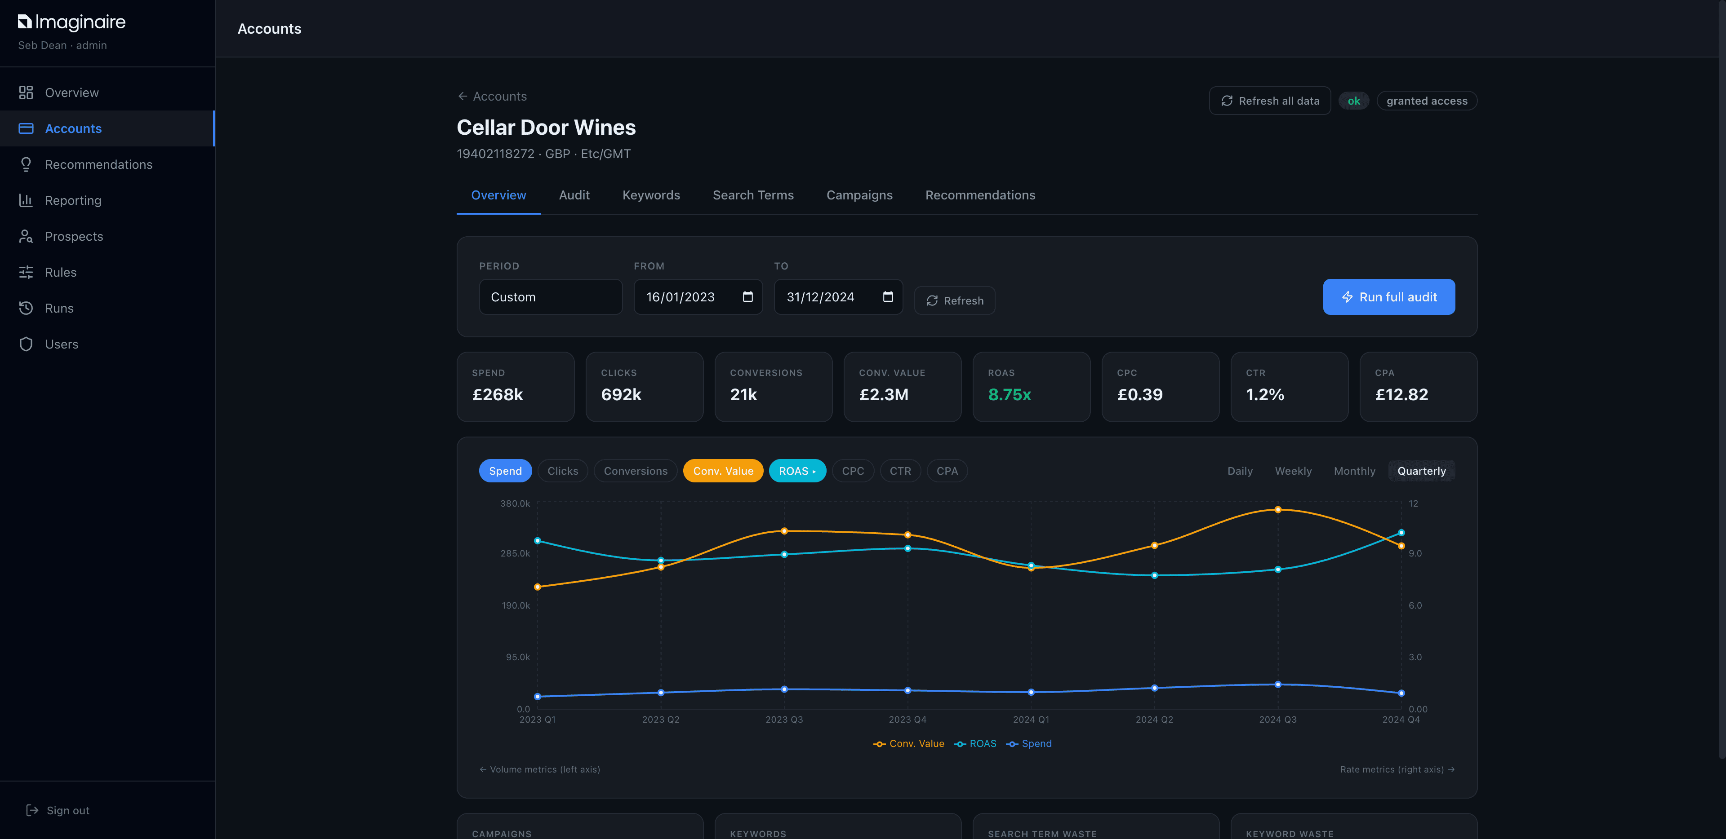Screen dimensions: 1726x839
Task: Select Quarterly chart granularity
Action: tap(1421, 471)
